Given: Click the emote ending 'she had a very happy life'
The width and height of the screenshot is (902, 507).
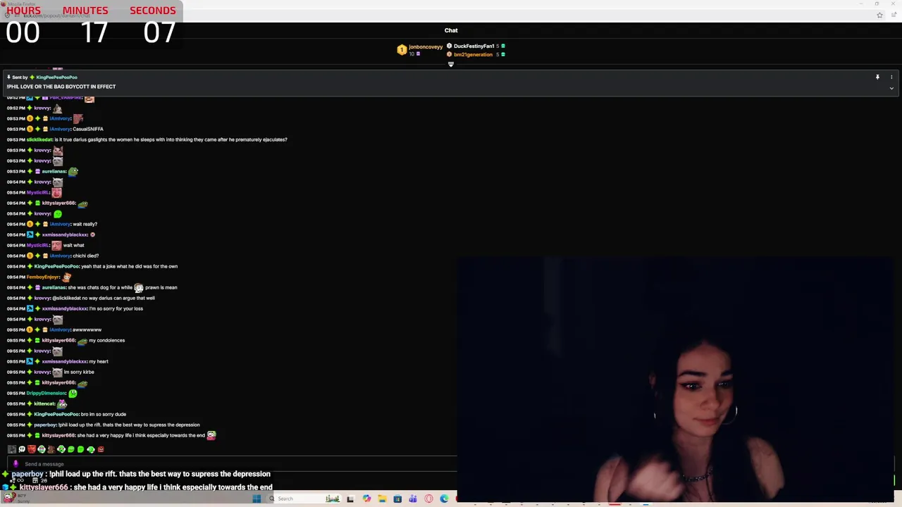Looking at the screenshot, I should (x=211, y=435).
